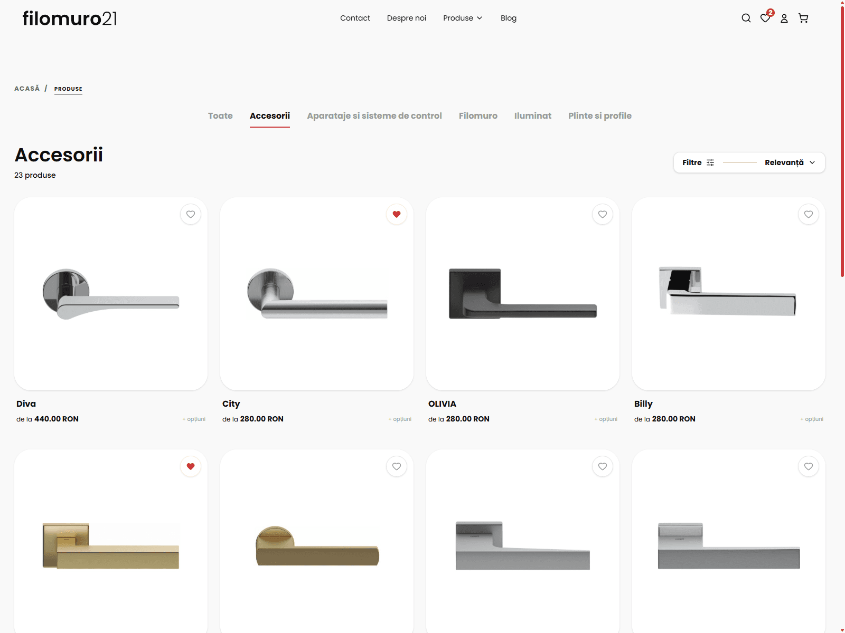Image resolution: width=845 pixels, height=633 pixels.
Task: Remove City from favorites
Action: [x=397, y=214]
